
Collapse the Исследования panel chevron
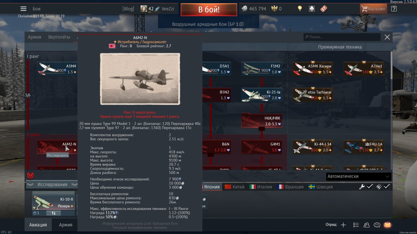(x=30, y=185)
